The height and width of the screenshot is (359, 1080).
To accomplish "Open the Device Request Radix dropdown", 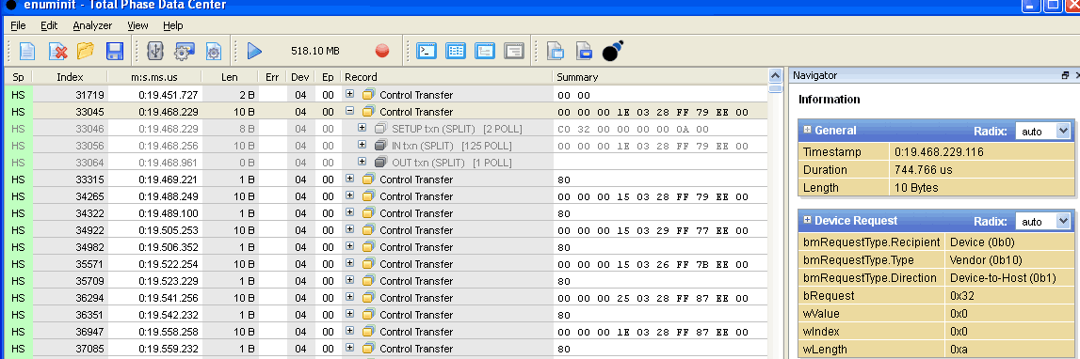I will (1042, 222).
